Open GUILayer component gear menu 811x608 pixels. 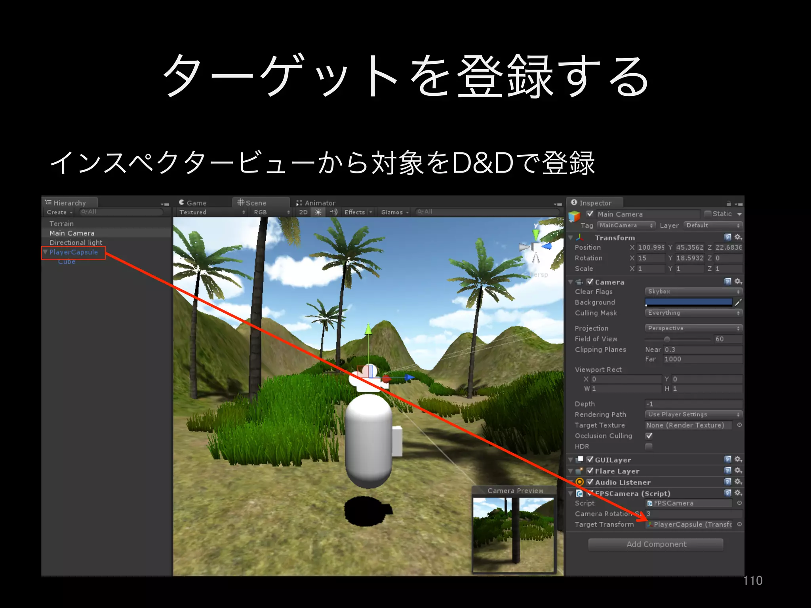point(739,459)
